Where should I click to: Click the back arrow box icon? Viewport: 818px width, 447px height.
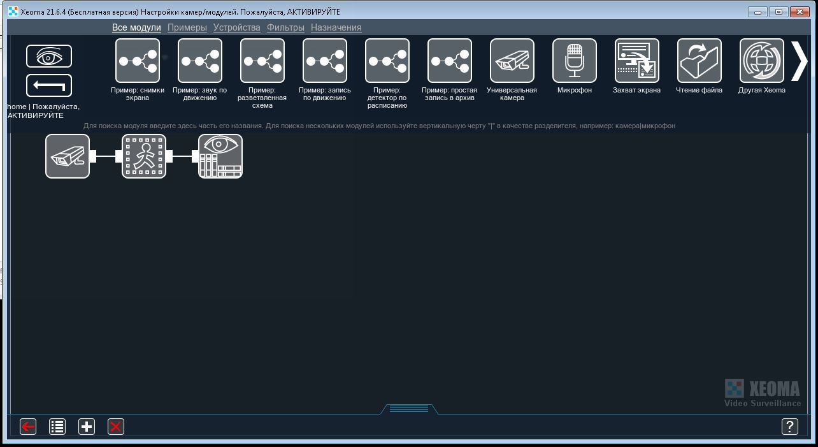[x=49, y=85]
